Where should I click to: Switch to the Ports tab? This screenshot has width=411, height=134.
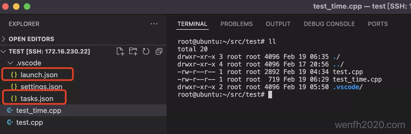coord(378,24)
